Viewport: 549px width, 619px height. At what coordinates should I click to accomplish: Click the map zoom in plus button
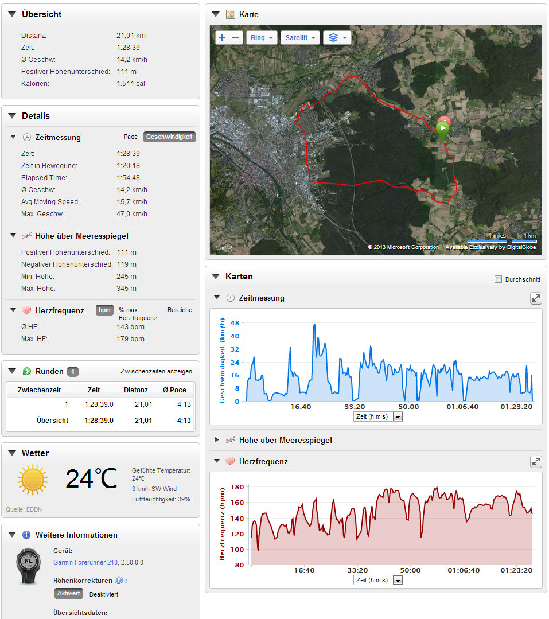pyautogui.click(x=222, y=38)
